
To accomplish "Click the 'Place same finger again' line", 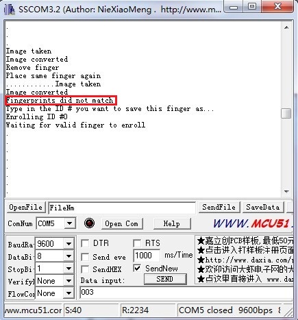I will click(x=53, y=76).
